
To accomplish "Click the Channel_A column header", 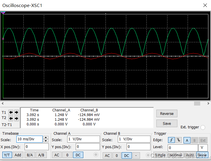I will coord(61,110).
